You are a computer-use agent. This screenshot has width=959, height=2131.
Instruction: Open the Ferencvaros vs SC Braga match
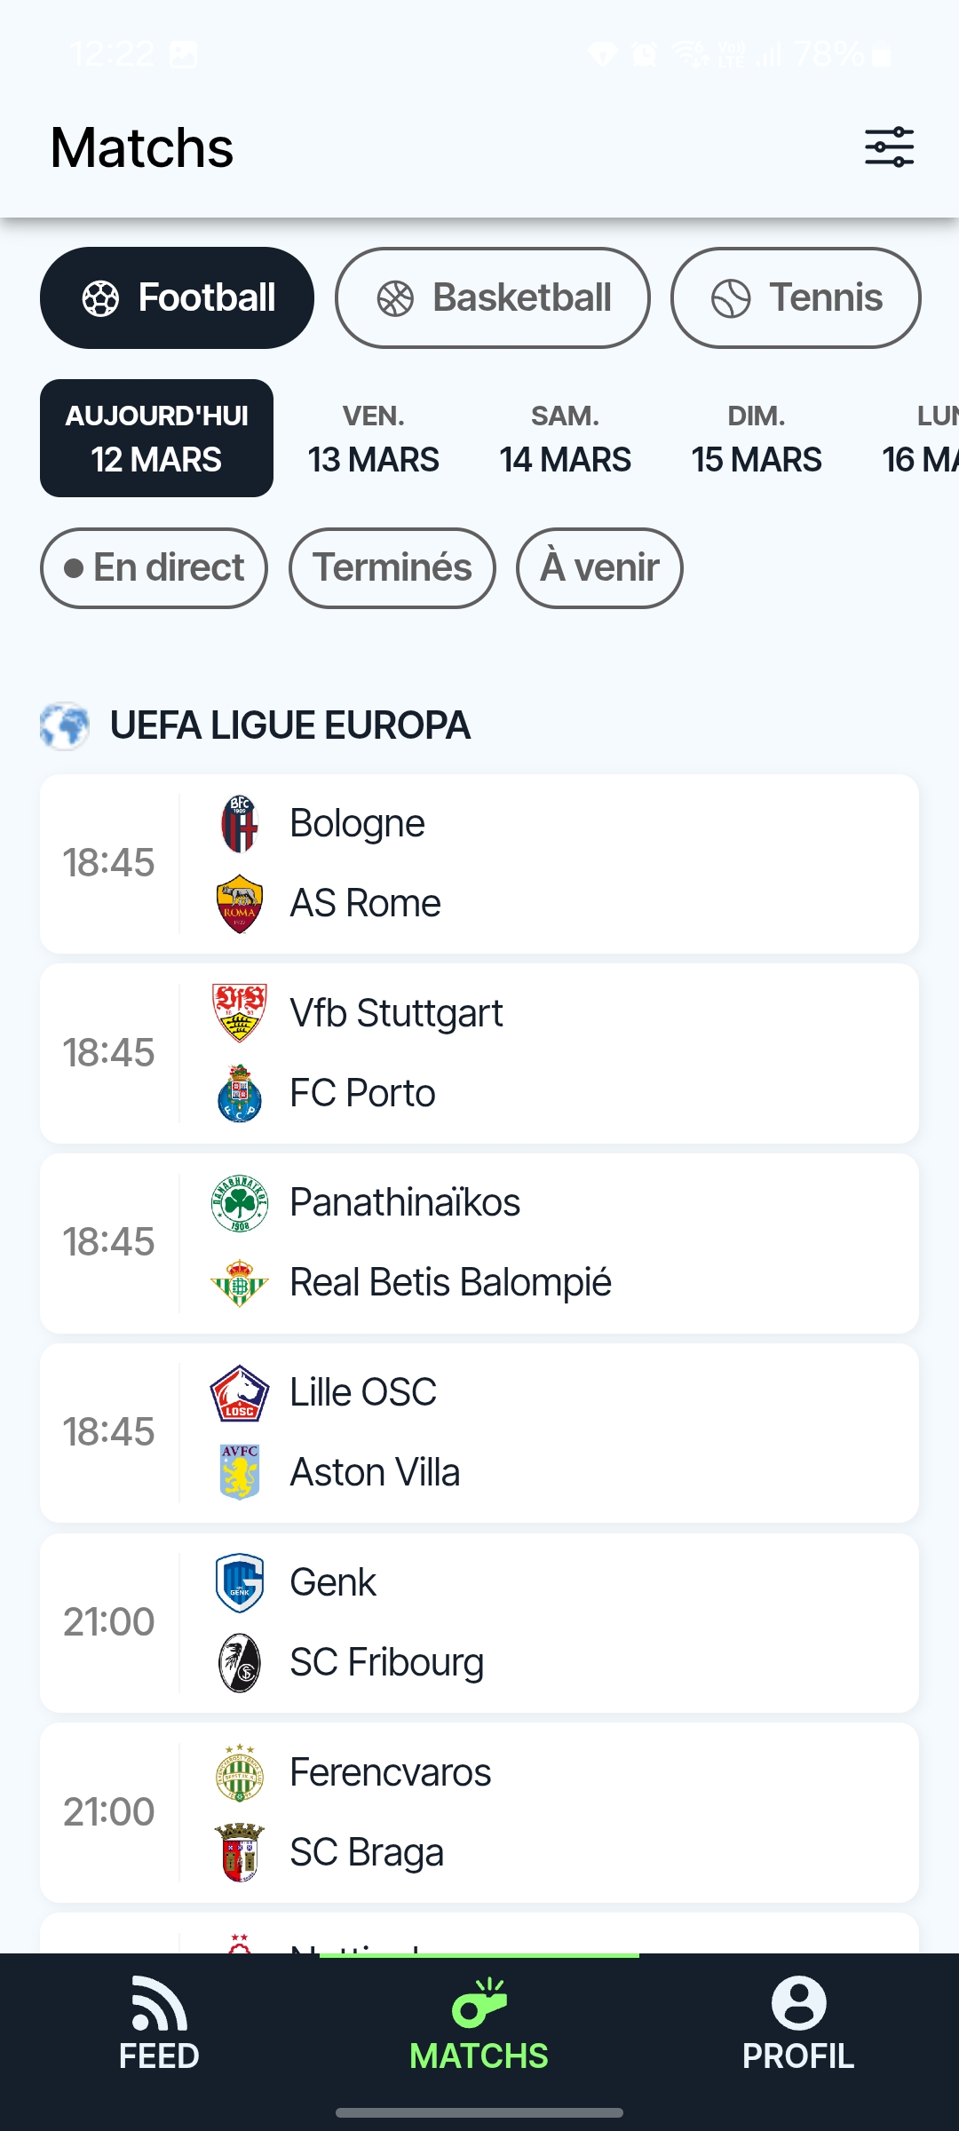(479, 1812)
